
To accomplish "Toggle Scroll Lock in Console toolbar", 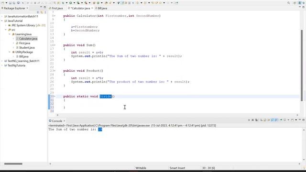I will (265, 120).
